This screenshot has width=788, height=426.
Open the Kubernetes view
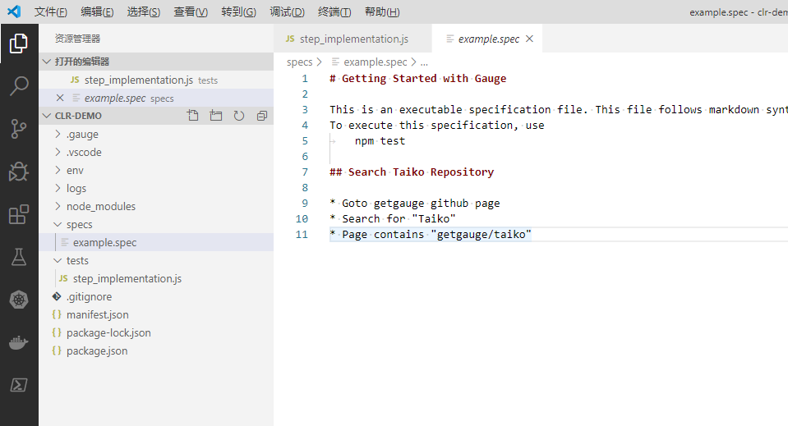point(18,300)
